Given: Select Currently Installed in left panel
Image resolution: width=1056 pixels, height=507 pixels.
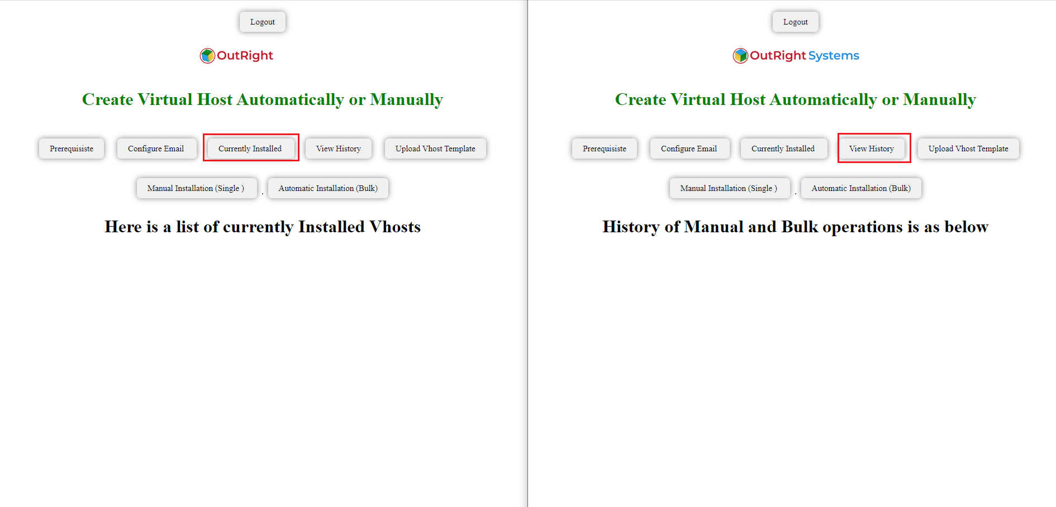Looking at the screenshot, I should tap(250, 149).
